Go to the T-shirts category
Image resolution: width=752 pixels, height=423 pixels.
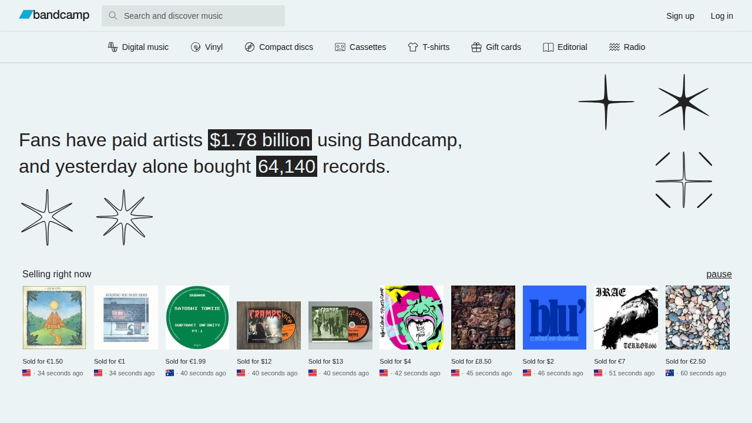pos(429,47)
